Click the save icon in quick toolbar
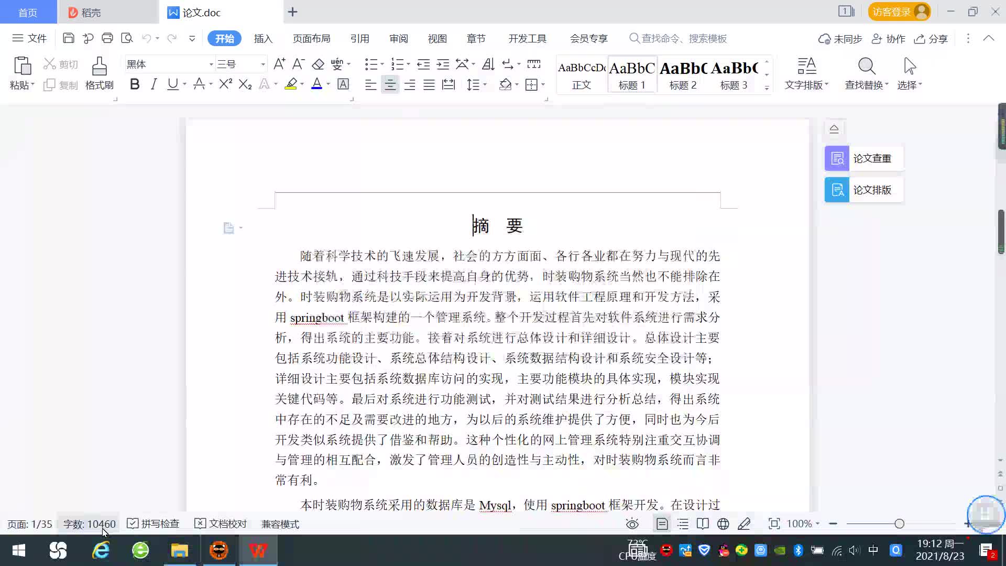Image resolution: width=1006 pixels, height=566 pixels. (x=68, y=38)
